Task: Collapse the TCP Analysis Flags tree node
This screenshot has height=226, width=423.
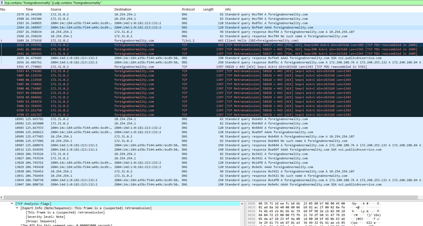Action: [12, 204]
